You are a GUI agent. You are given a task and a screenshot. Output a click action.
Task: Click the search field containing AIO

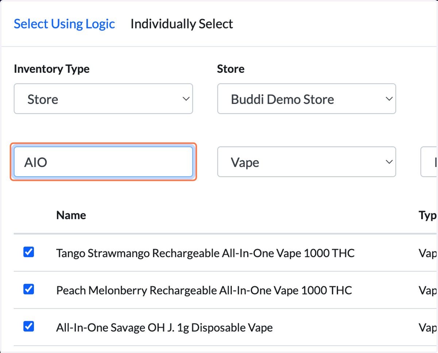pyautogui.click(x=103, y=162)
